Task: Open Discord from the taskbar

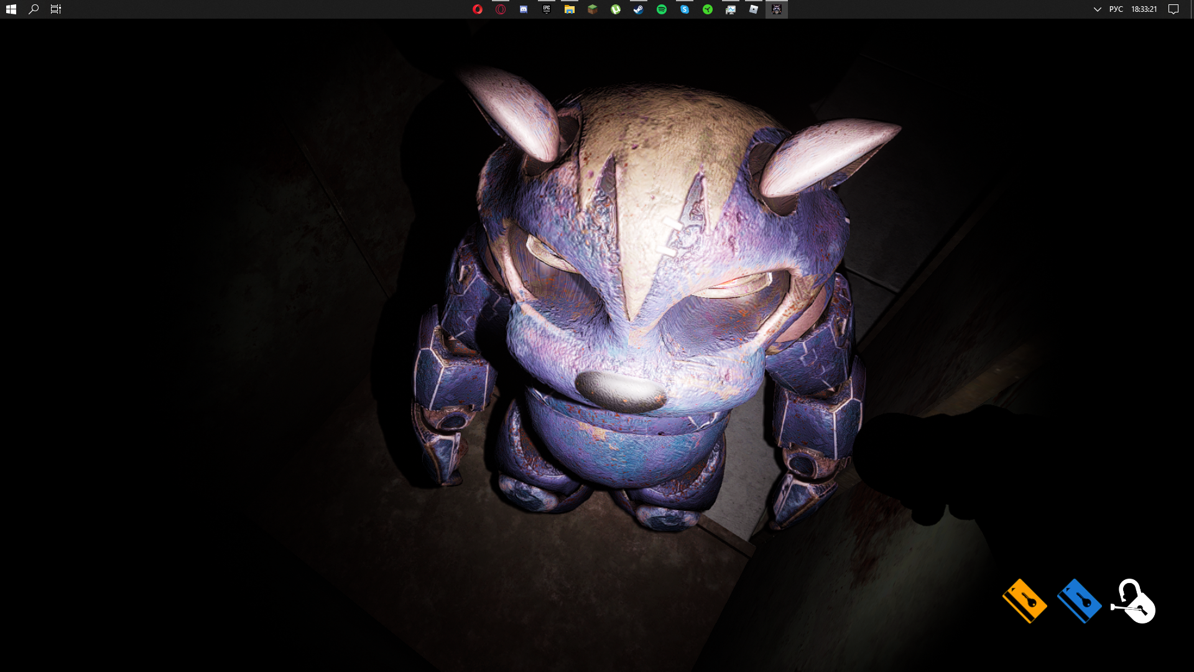Action: (x=524, y=9)
